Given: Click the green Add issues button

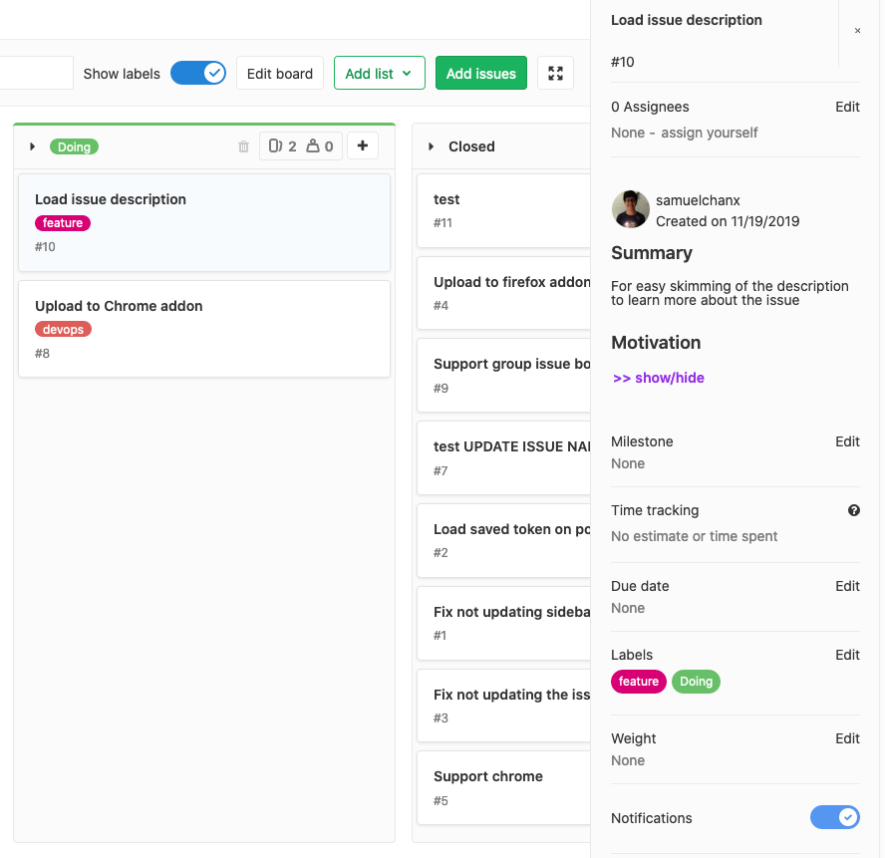Looking at the screenshot, I should (x=481, y=73).
